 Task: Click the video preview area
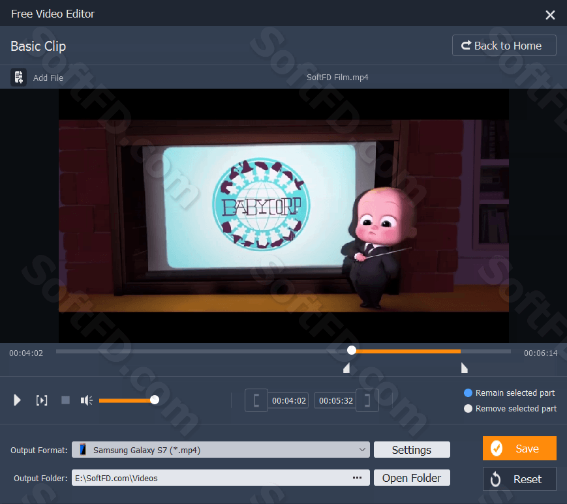pos(283,216)
